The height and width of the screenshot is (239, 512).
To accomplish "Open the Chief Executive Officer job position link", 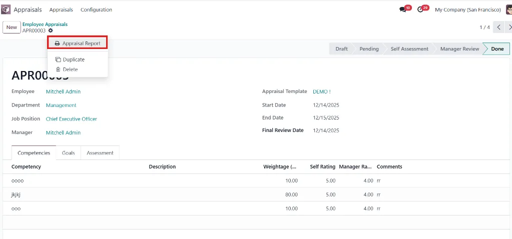I will (x=72, y=119).
